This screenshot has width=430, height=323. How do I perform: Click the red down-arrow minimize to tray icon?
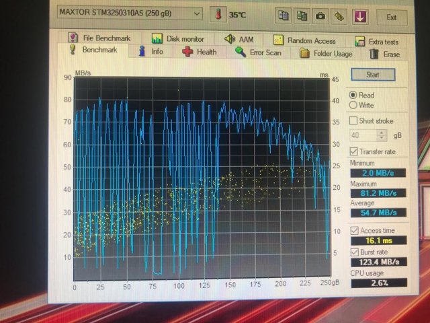360,15
